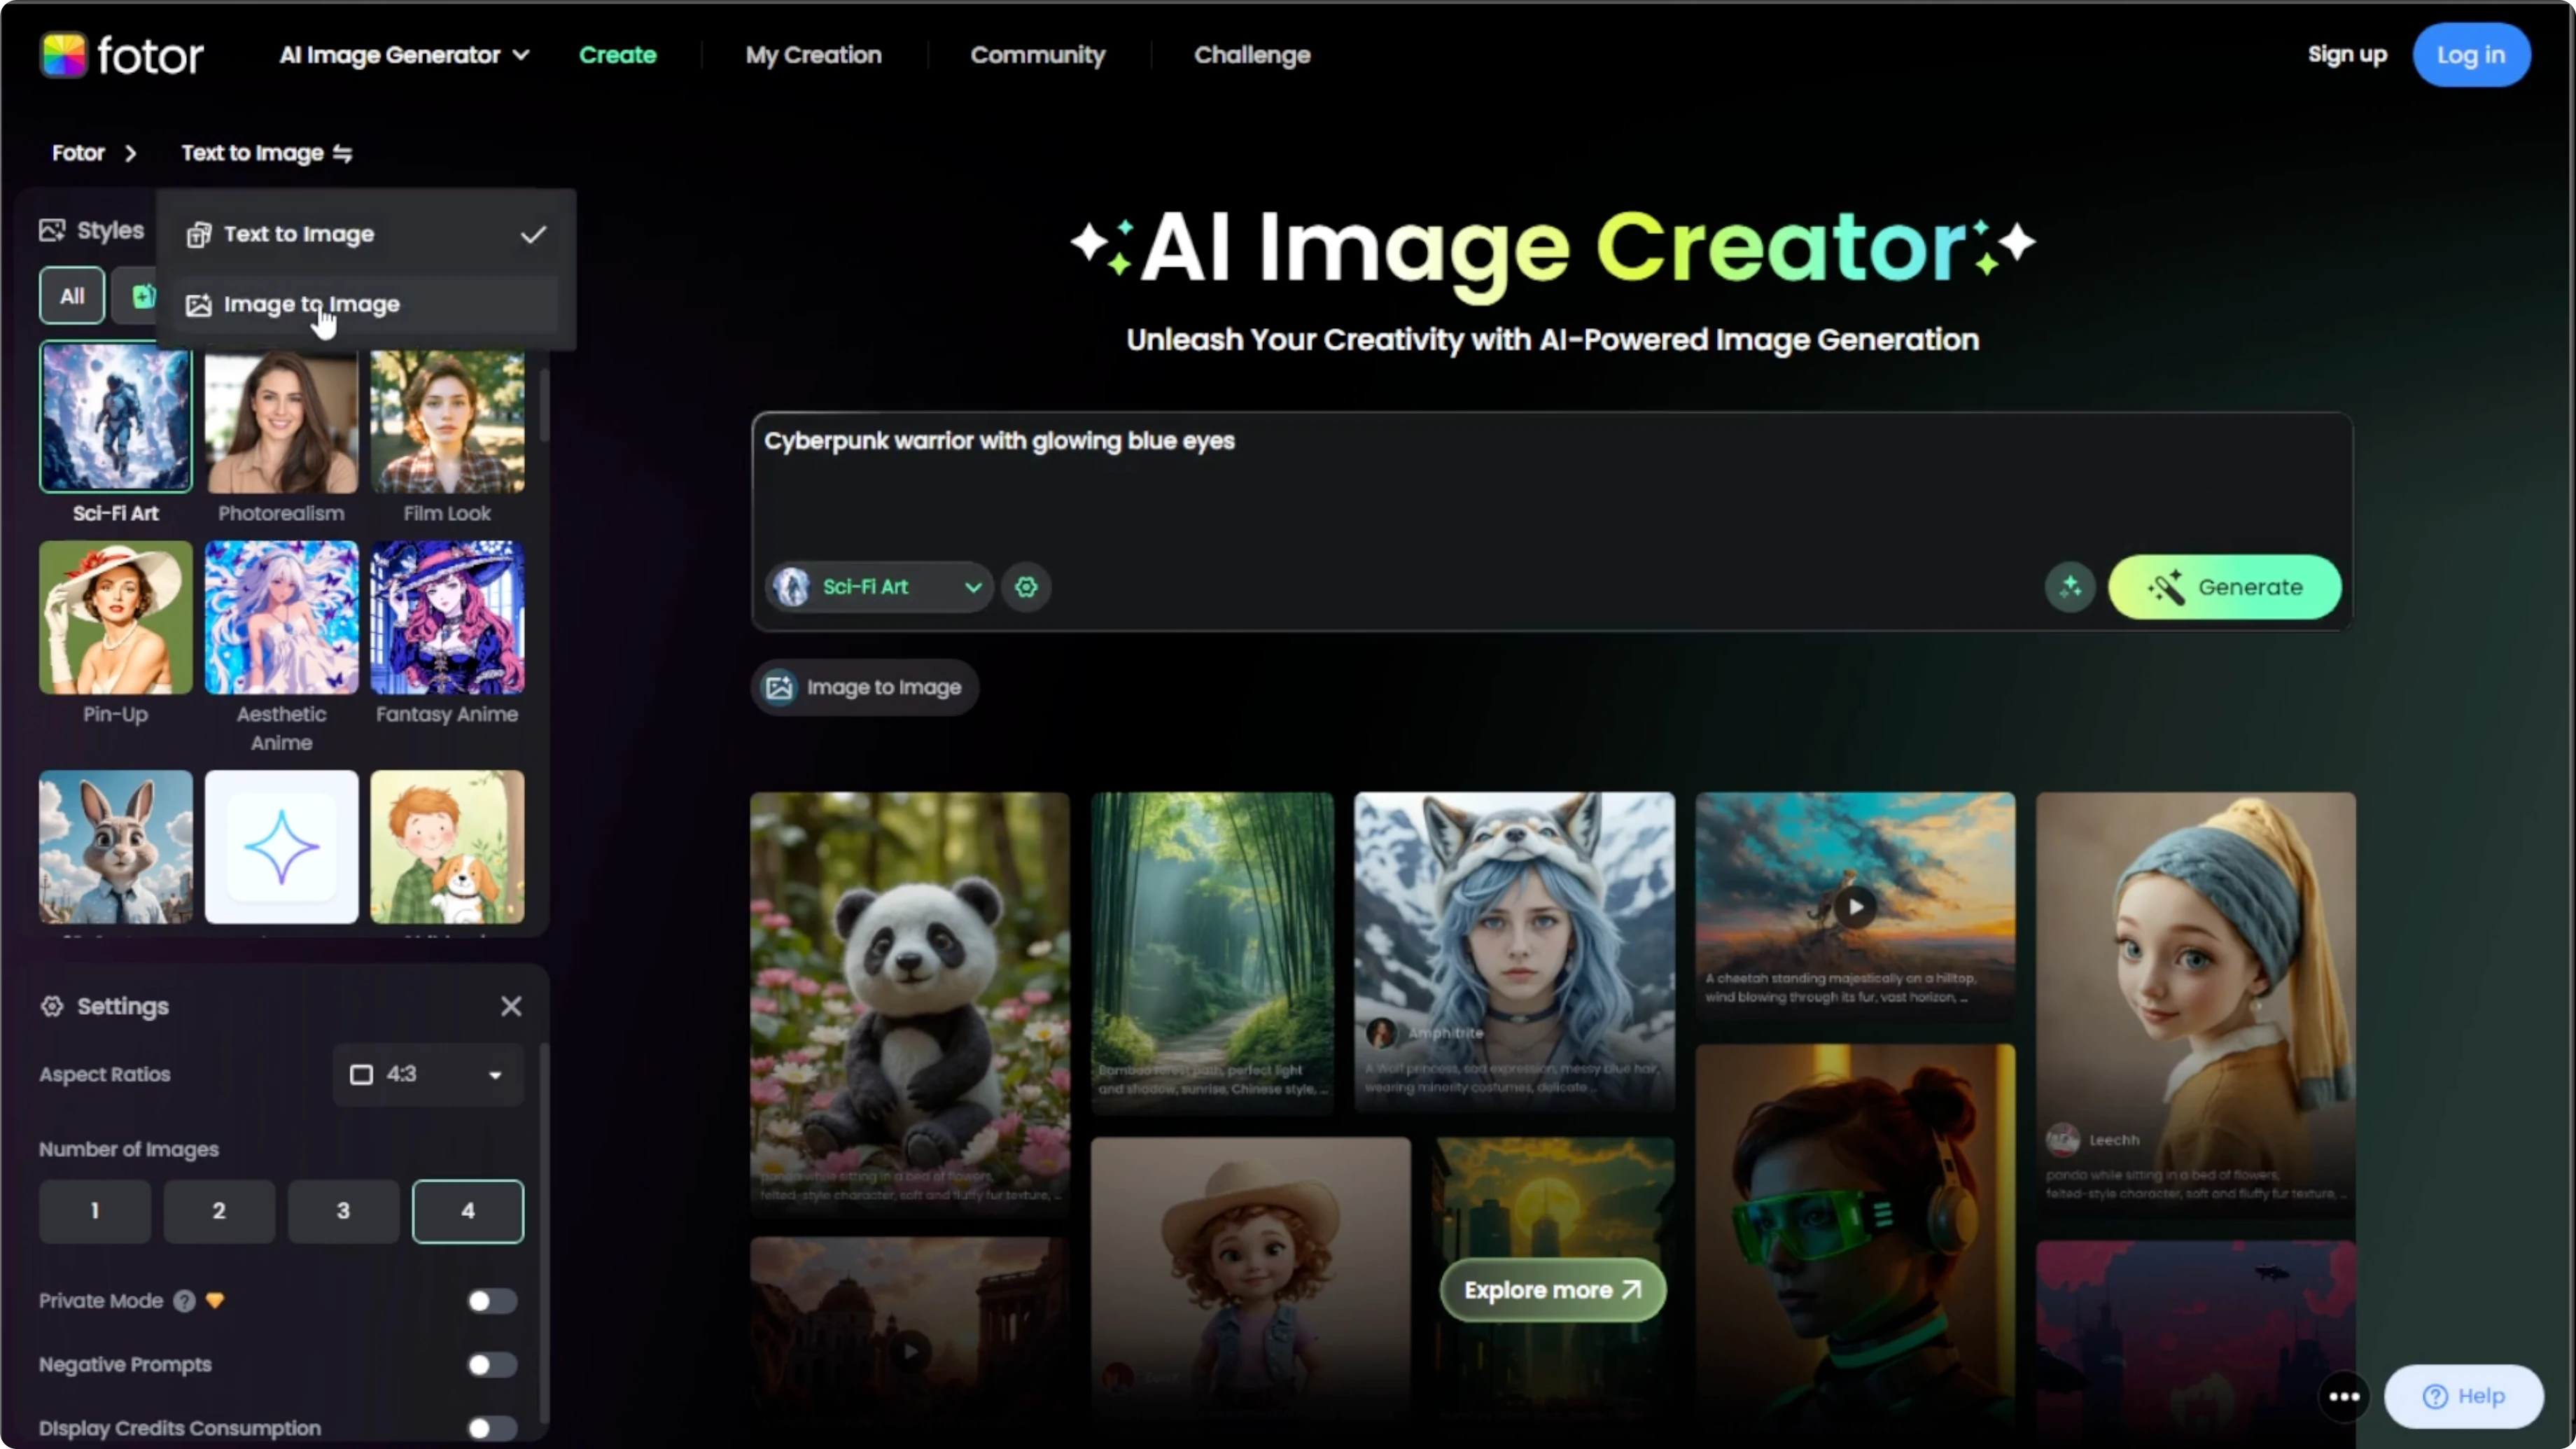The height and width of the screenshot is (1449, 2576).
Task: Select the Film Look style thumbnail
Action: point(447,421)
